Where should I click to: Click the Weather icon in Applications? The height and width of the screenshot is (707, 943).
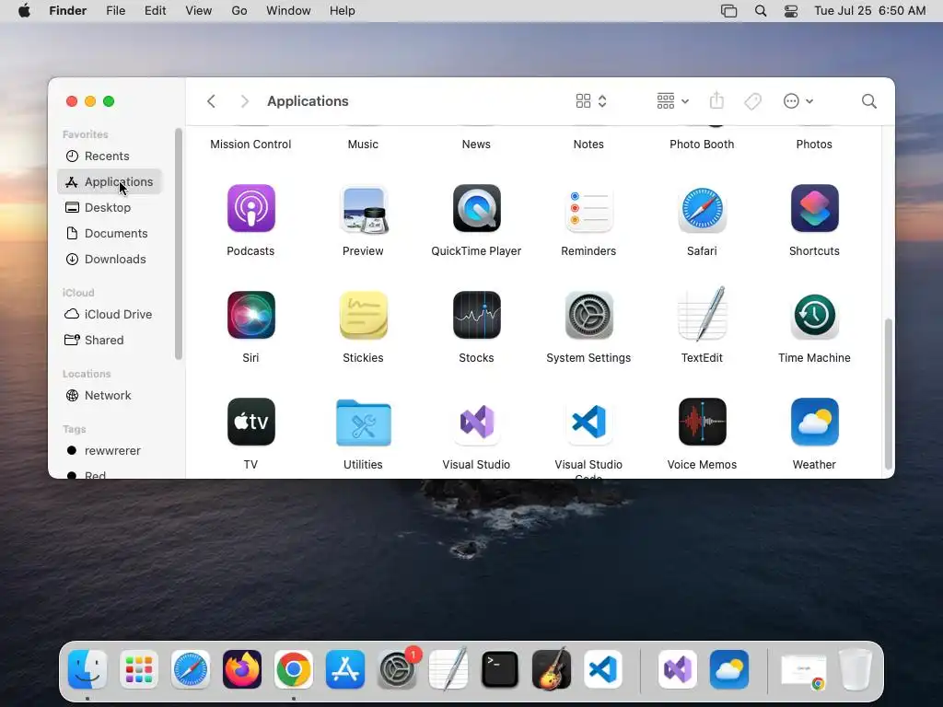coord(814,422)
